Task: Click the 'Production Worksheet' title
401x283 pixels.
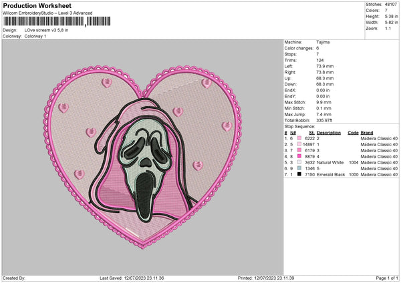Action: pos(37,5)
